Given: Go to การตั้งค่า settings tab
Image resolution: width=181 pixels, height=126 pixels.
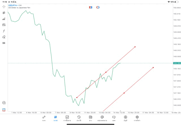Looking at the screenshot, I should coord(137,118).
